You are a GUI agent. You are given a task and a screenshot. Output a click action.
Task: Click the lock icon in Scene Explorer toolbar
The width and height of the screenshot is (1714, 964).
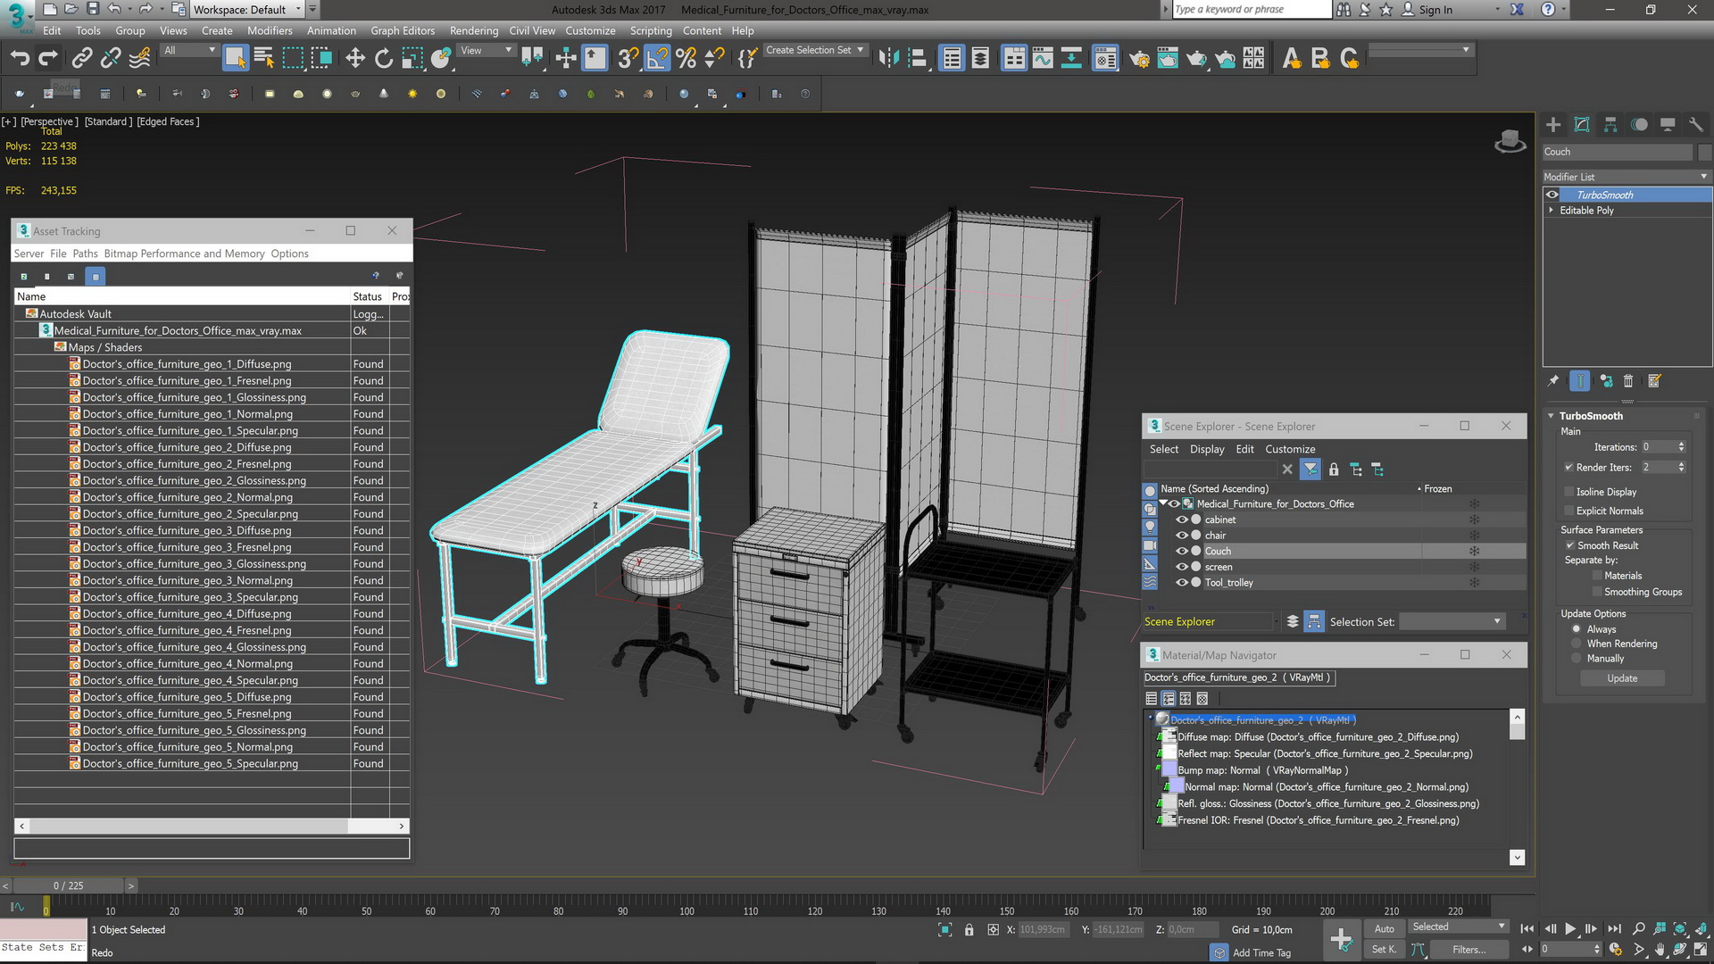coord(1334,470)
